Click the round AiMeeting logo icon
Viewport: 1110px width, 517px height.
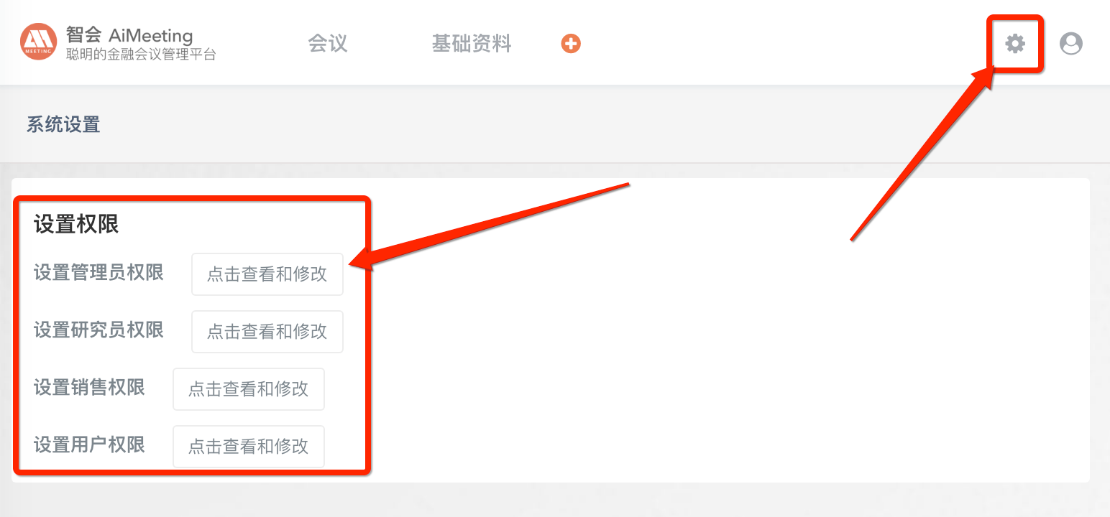(x=38, y=42)
